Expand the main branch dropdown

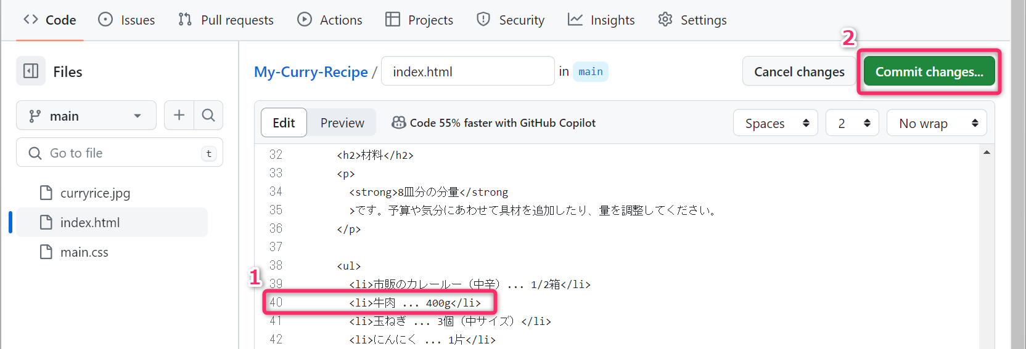click(86, 116)
